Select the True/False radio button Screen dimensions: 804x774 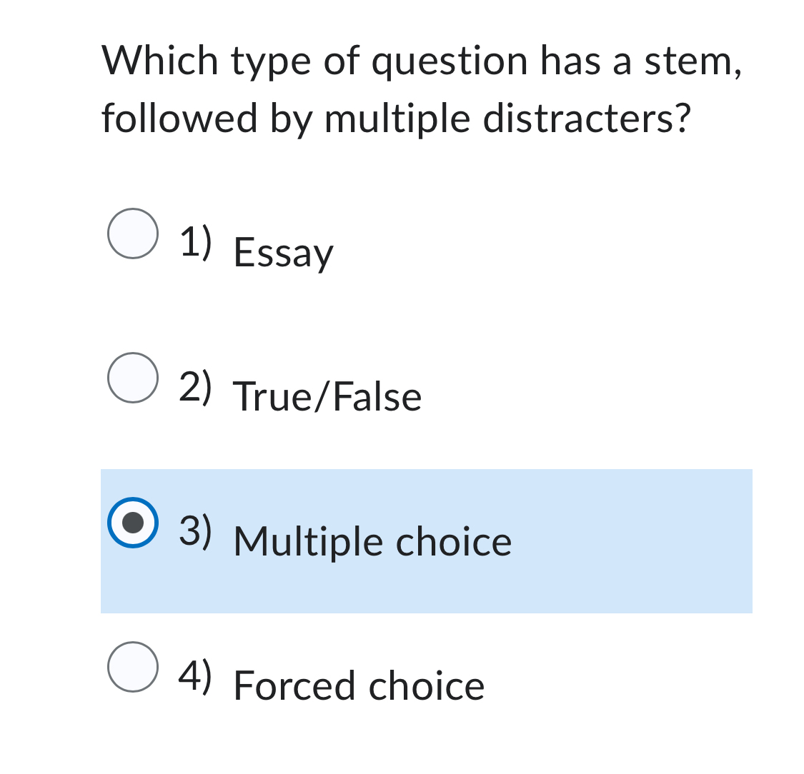(x=132, y=376)
